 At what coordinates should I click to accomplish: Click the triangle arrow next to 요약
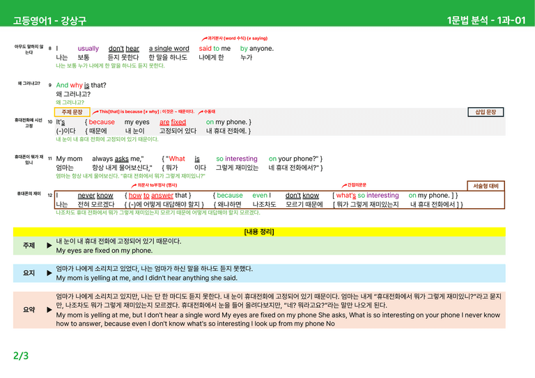point(49,310)
